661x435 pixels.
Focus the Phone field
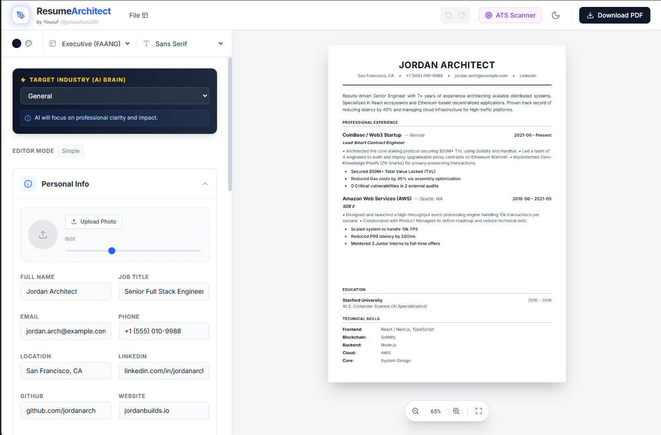click(x=164, y=331)
